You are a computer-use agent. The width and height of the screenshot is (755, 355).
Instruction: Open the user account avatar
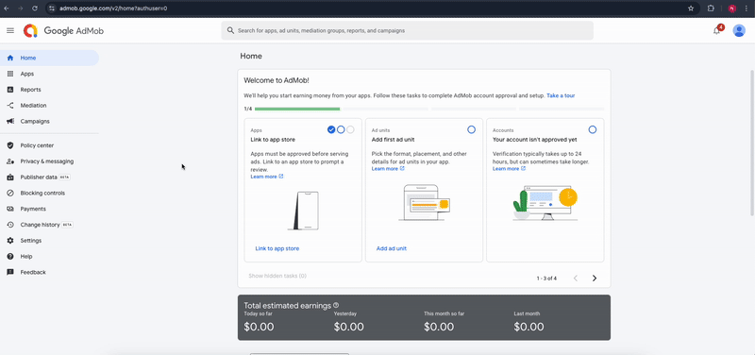[739, 30]
